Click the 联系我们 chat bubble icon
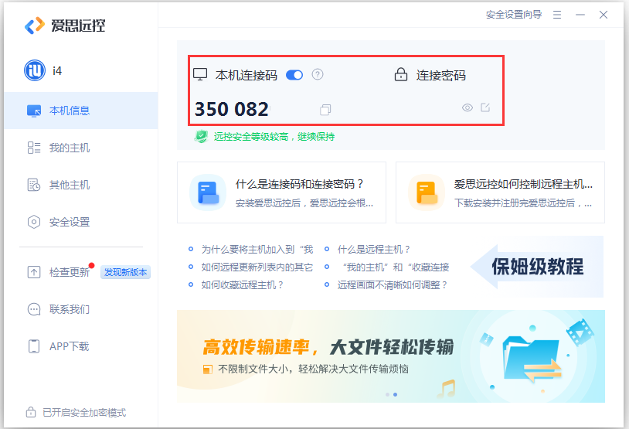Screen dimensions: 629x429 tap(34, 309)
